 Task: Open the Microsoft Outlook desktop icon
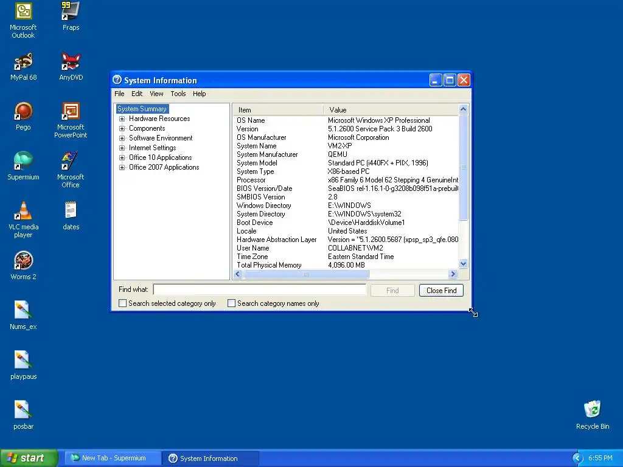coord(23,20)
